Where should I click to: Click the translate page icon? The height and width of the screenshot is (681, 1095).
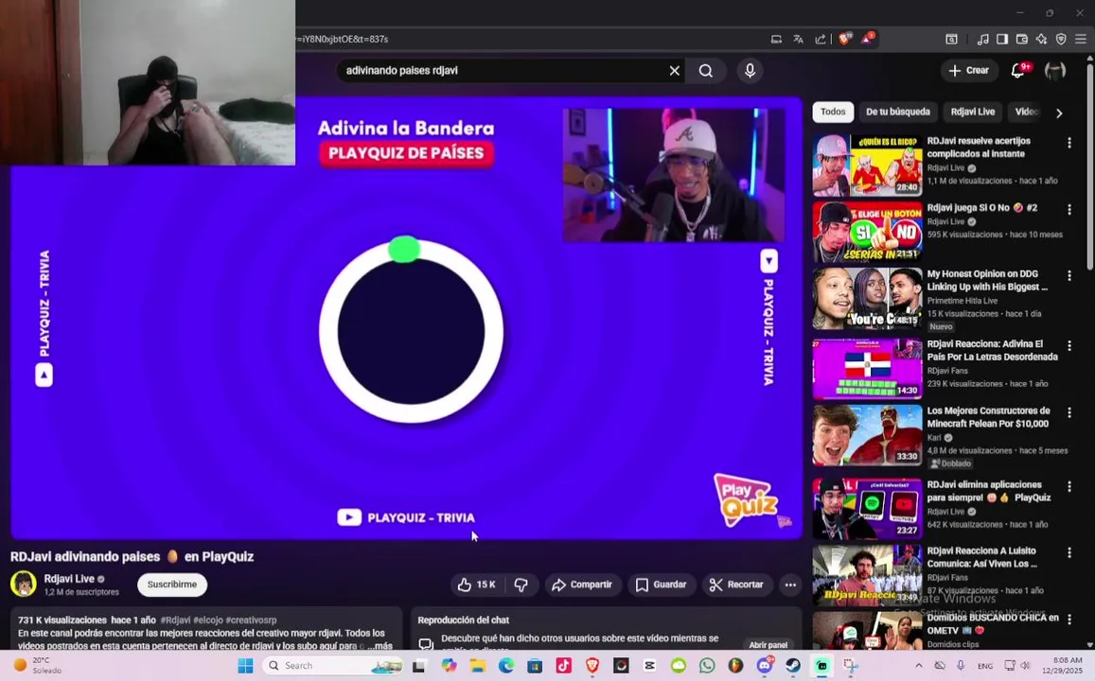tap(798, 39)
